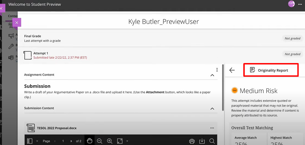Image resolution: width=305 pixels, height=145 pixels.
Task: Click 'Submitted late 2/22/22, 2:37 PM (EST)' text
Action: click(60, 58)
